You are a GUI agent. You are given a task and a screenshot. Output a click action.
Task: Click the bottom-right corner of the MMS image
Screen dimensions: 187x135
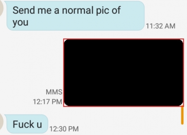[181, 104]
